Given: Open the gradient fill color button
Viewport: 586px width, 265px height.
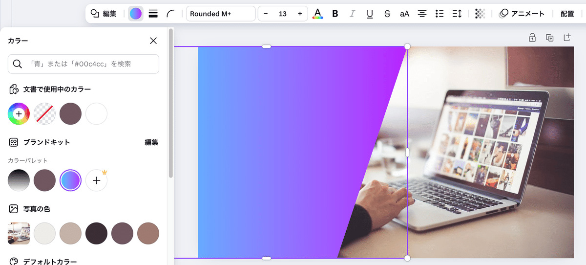Looking at the screenshot, I should tap(136, 14).
